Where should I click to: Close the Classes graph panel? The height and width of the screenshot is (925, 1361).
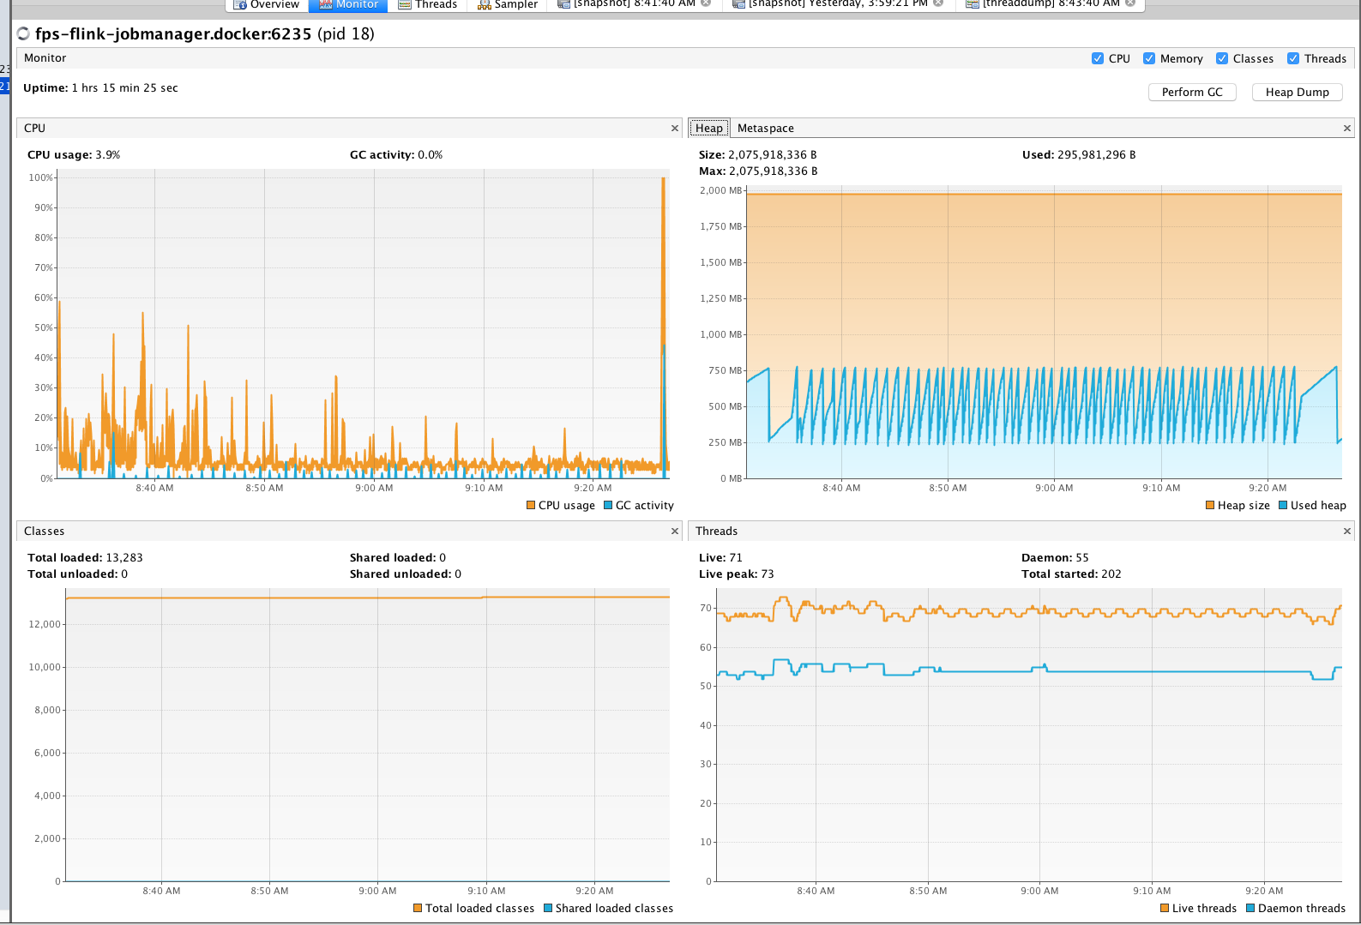(x=675, y=532)
